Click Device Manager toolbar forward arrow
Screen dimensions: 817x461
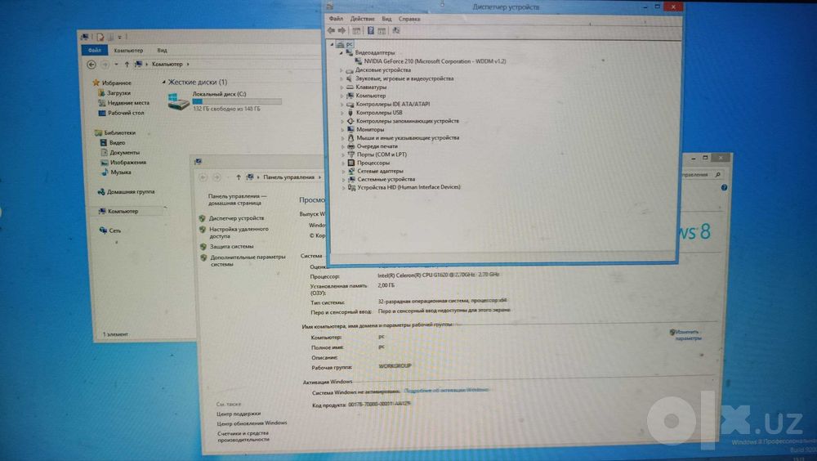point(342,31)
